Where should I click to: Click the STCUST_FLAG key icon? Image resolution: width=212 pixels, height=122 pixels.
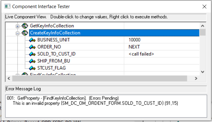(32, 68)
